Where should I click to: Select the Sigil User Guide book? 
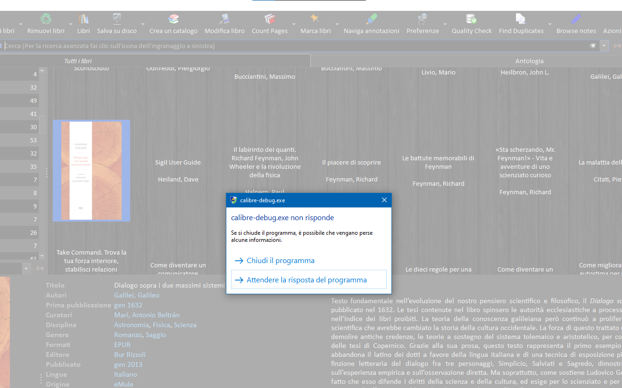click(178, 162)
